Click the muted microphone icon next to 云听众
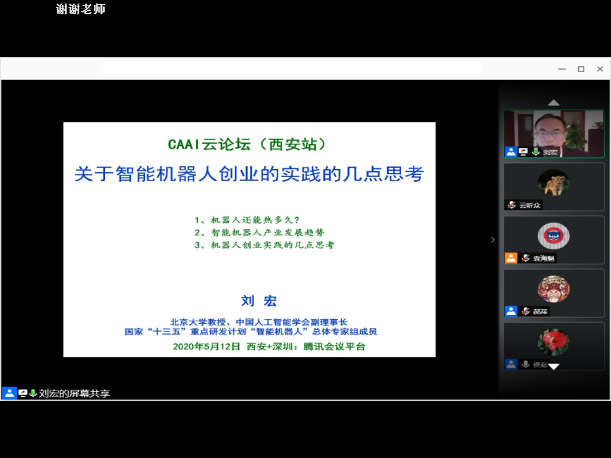This screenshot has width=611, height=458. tap(512, 205)
